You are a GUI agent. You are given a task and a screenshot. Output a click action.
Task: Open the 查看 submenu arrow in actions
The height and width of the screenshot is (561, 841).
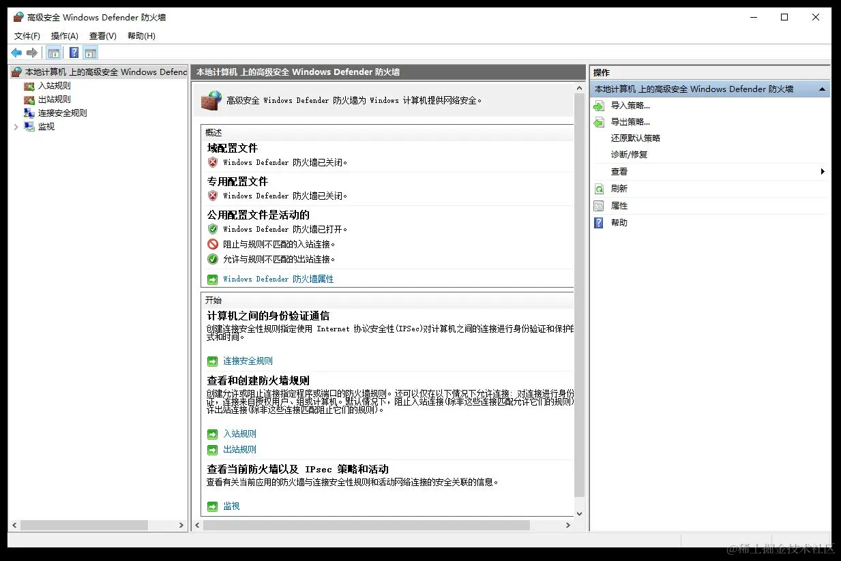tap(823, 172)
